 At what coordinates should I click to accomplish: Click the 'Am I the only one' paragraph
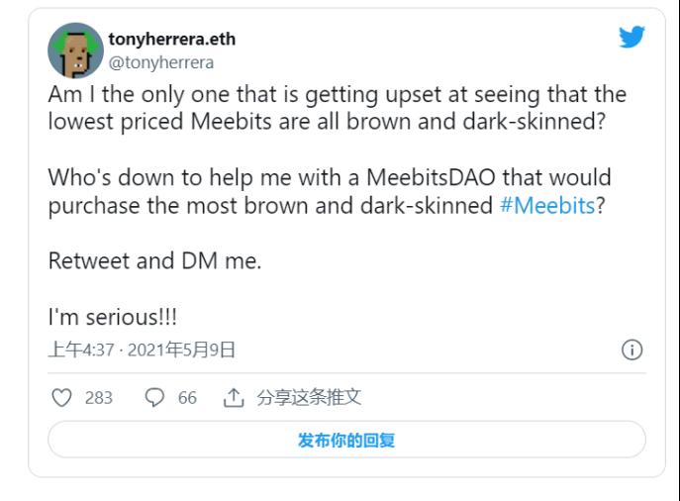(x=337, y=108)
